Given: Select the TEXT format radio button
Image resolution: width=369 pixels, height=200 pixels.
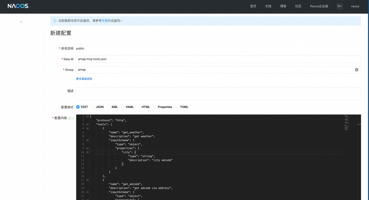Looking at the screenshot, I should pos(78,107).
